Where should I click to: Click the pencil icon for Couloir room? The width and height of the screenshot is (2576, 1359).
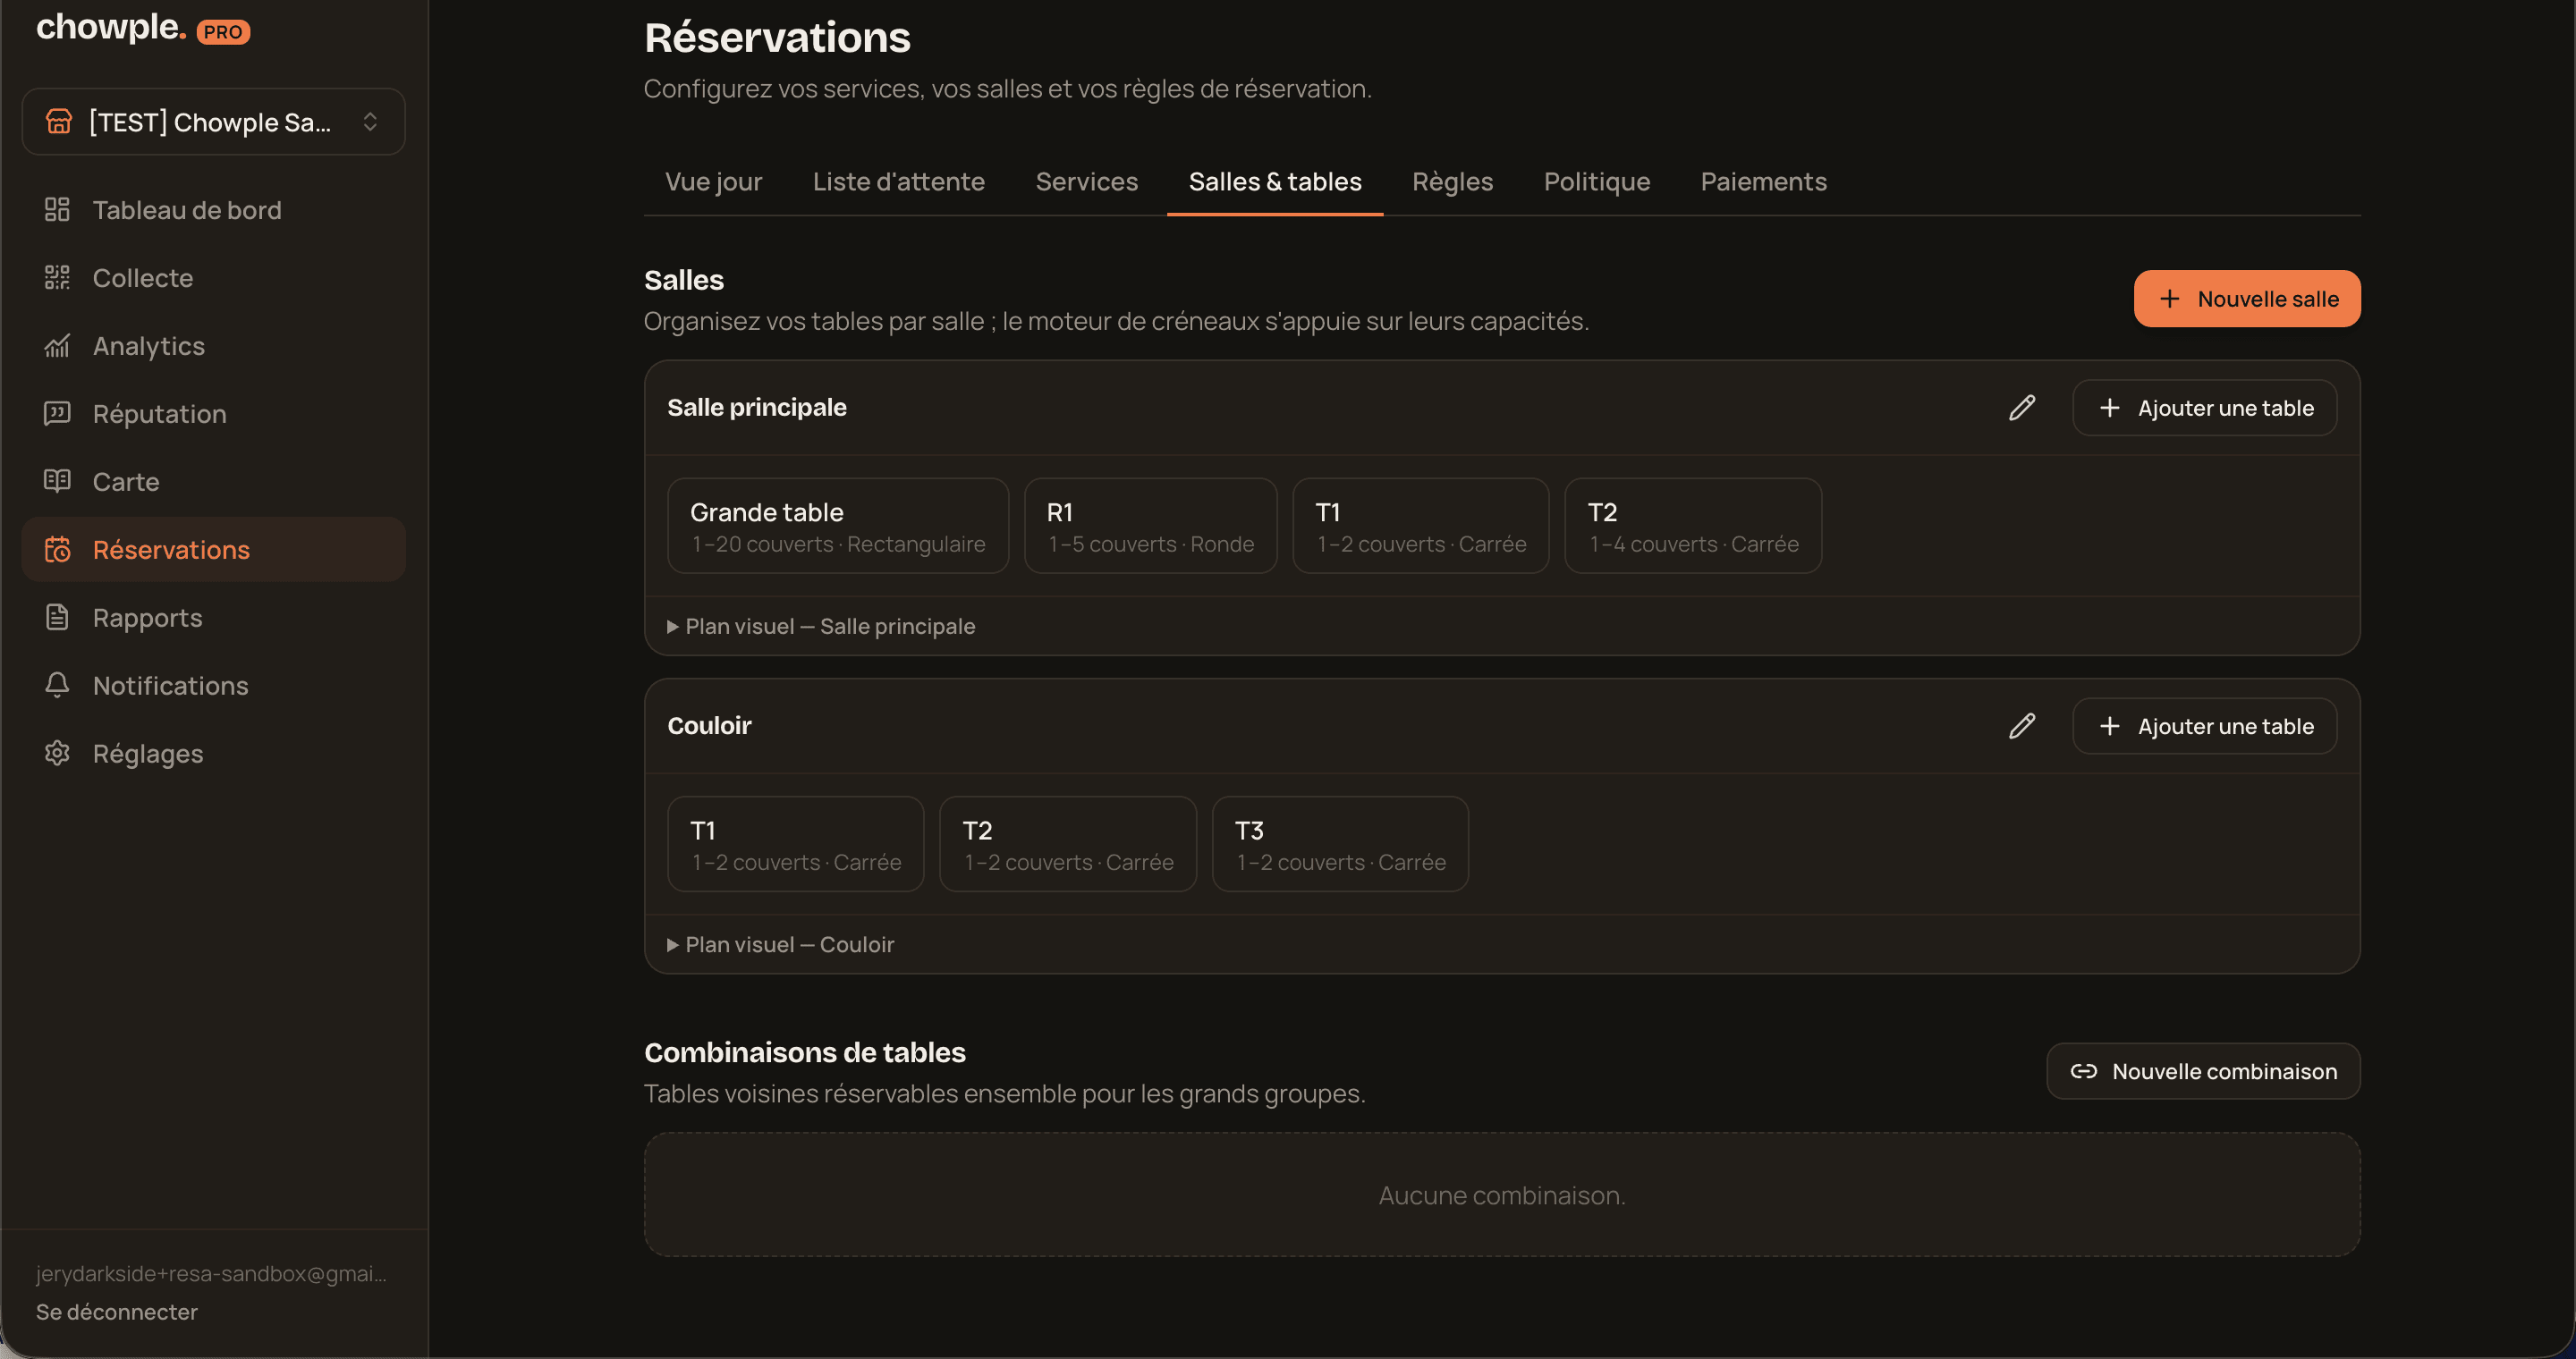coord(2022,727)
